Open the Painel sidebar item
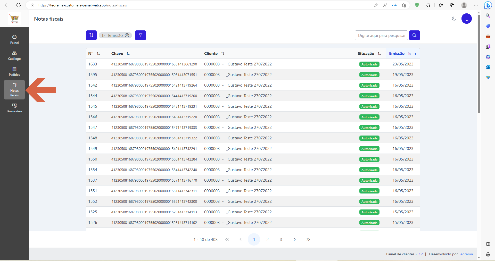Image resolution: width=495 pixels, height=261 pixels. (x=14, y=39)
